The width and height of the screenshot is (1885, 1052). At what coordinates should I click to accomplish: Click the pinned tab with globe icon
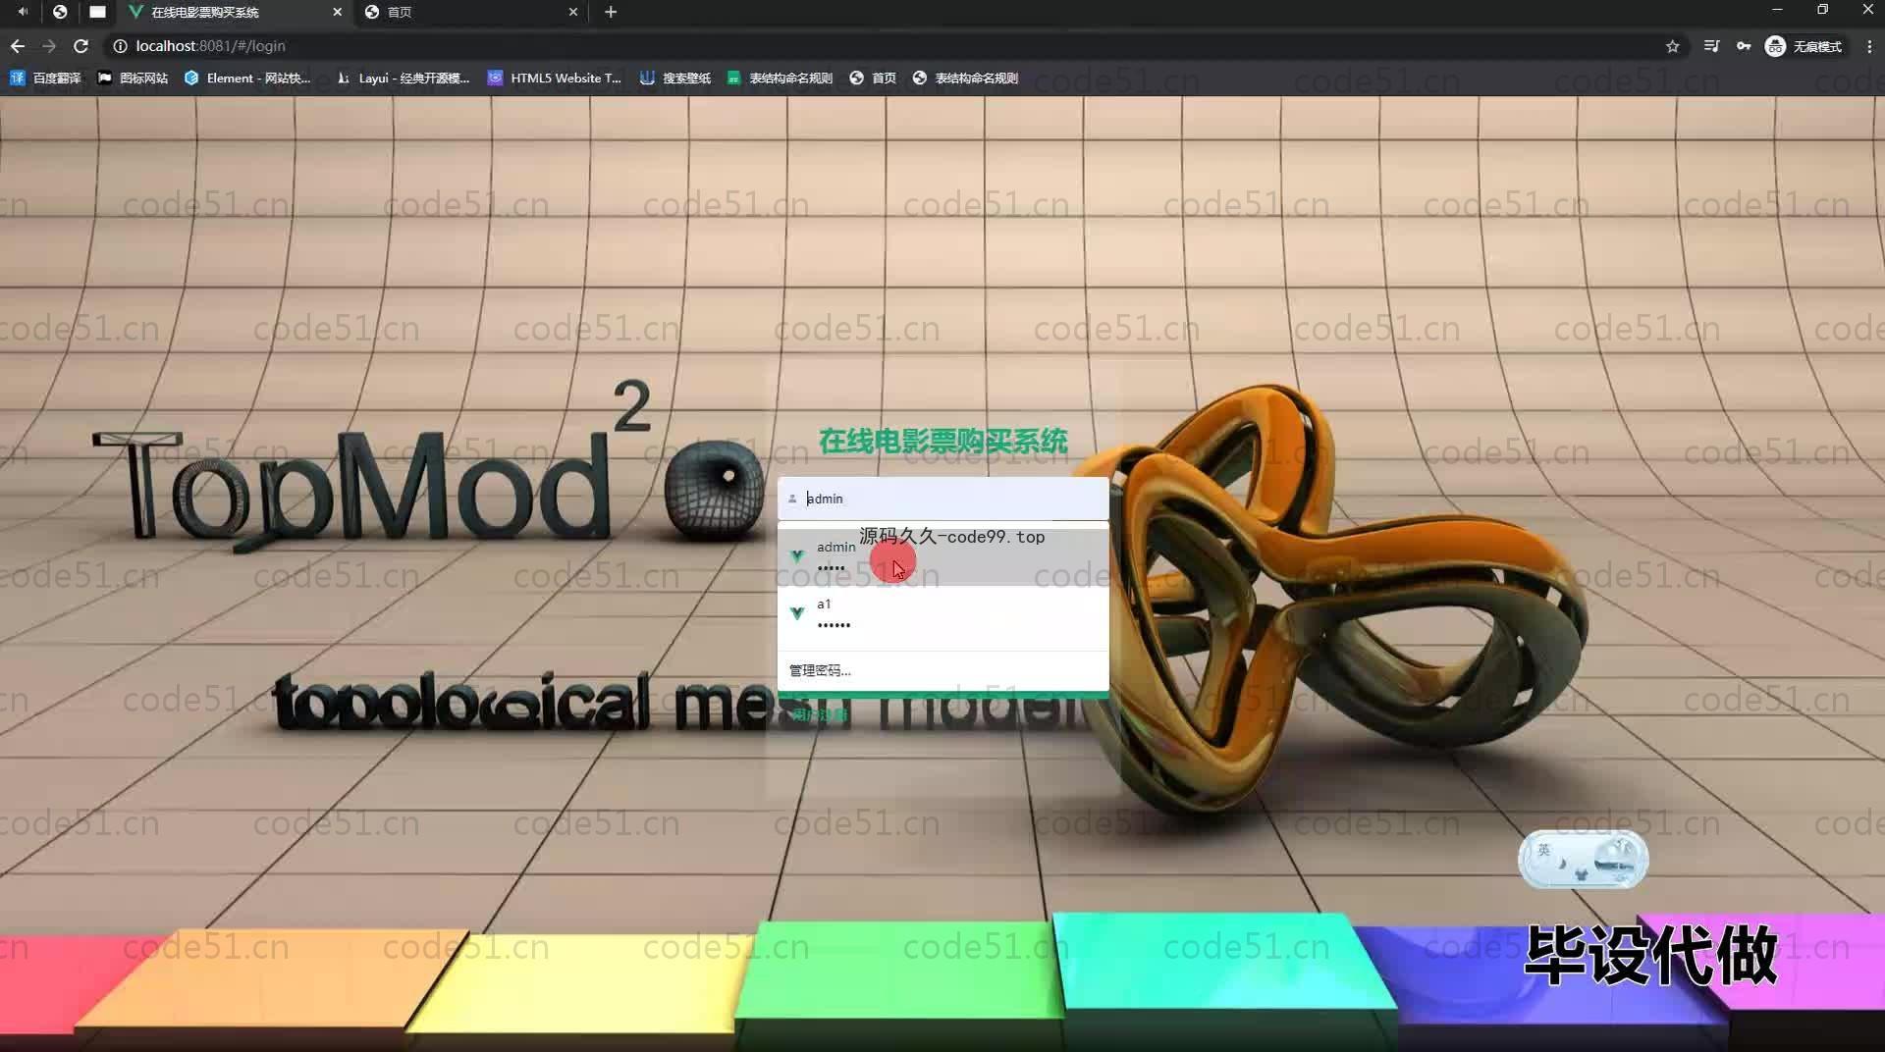pyautogui.click(x=60, y=12)
